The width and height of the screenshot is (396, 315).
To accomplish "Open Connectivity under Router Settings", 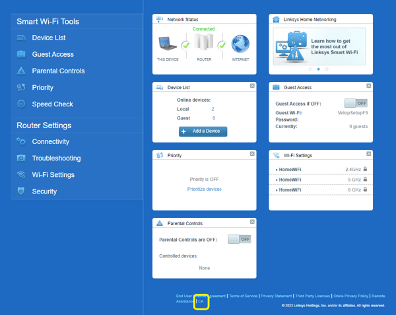I will [x=51, y=141].
